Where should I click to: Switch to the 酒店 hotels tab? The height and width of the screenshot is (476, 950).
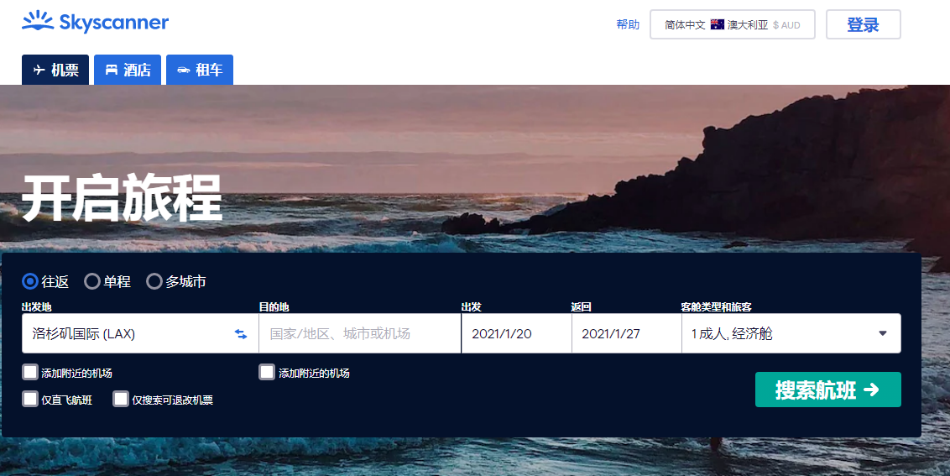pyautogui.click(x=128, y=70)
